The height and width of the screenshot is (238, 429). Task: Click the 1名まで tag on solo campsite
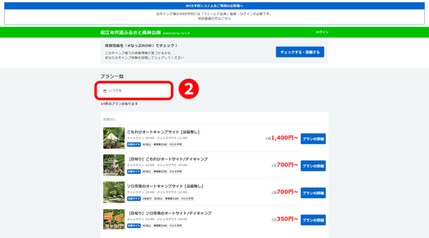147,198
